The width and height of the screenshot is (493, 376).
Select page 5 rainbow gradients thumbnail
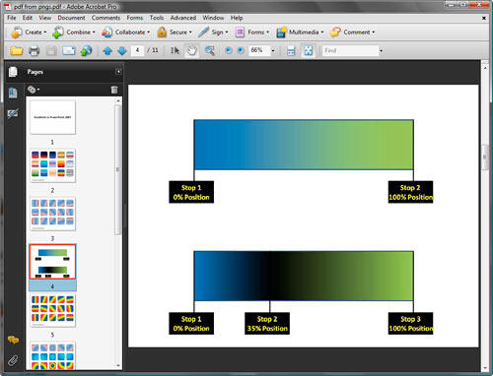52,310
